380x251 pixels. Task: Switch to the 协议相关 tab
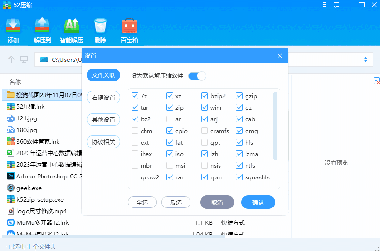[x=103, y=142]
